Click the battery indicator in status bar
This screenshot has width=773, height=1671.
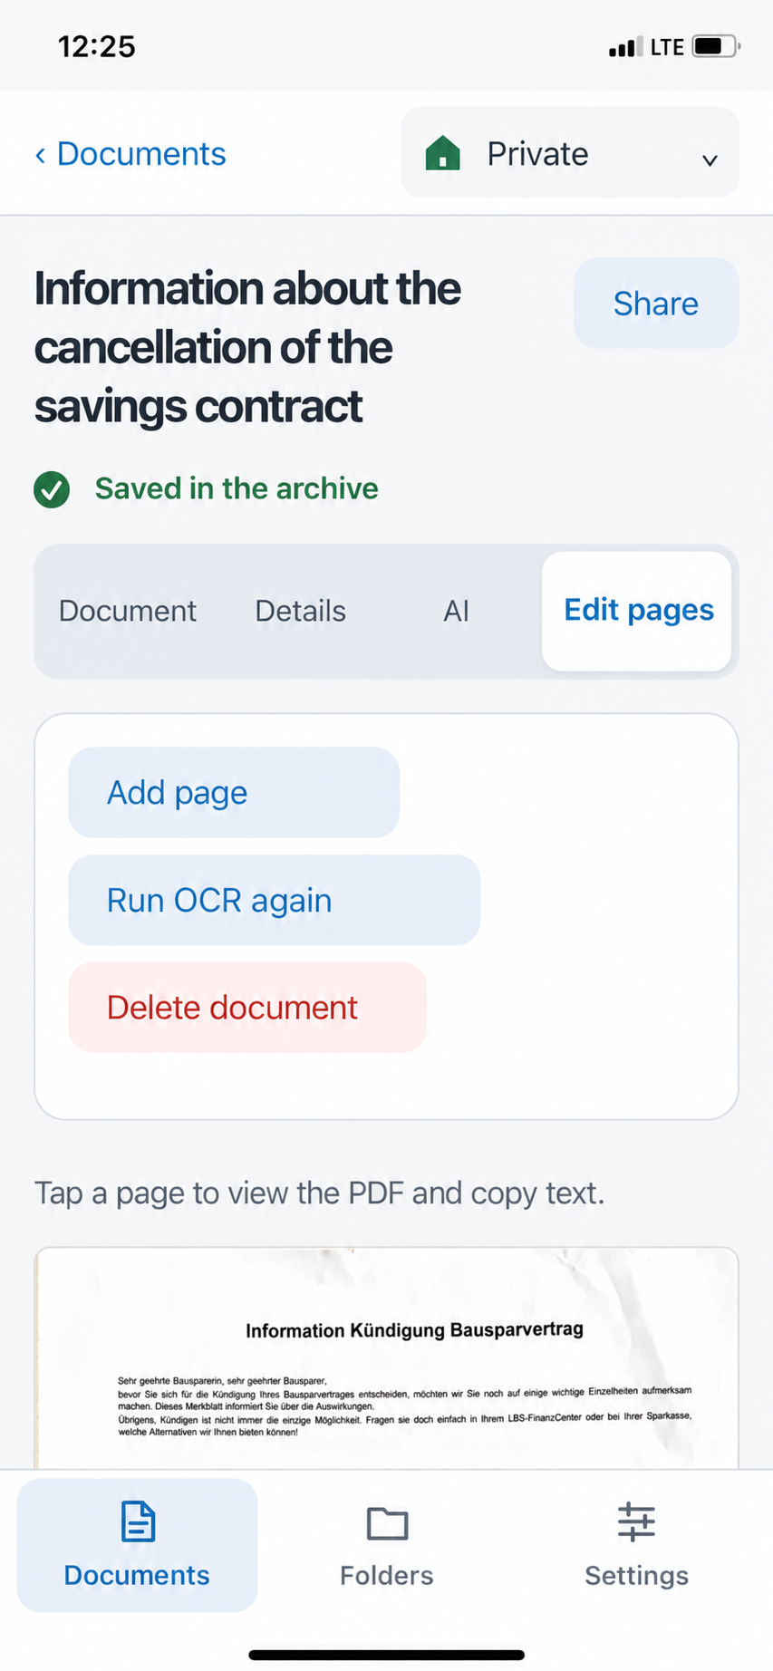point(717,46)
